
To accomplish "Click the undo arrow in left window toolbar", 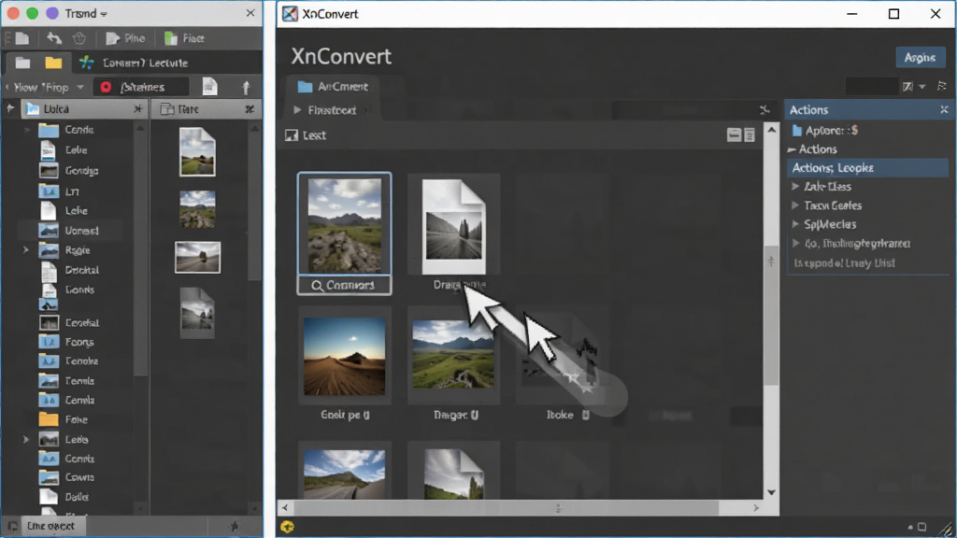I will click(53, 38).
